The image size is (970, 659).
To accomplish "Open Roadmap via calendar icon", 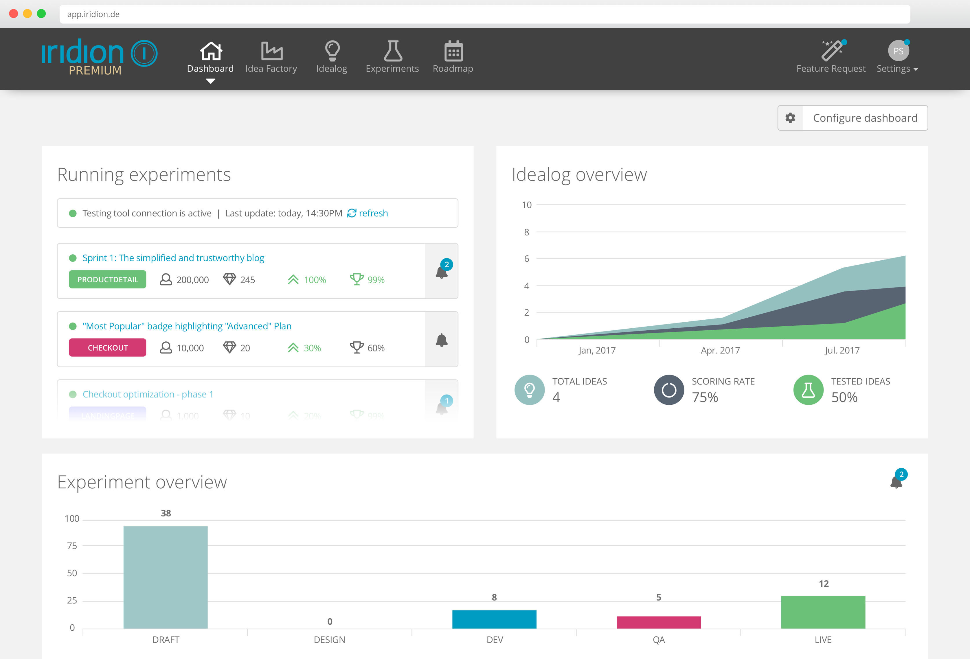I will pyautogui.click(x=453, y=51).
